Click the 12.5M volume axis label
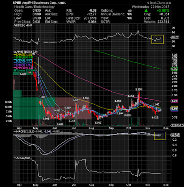The image size is (184, 187). pyautogui.click(x=9, y=102)
